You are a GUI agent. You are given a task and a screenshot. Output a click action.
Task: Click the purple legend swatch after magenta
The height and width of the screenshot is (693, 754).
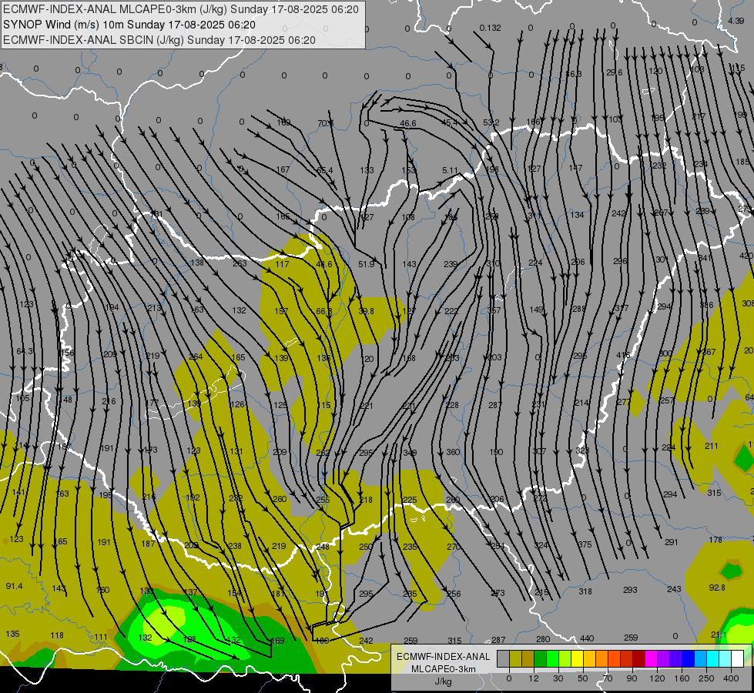(x=664, y=658)
